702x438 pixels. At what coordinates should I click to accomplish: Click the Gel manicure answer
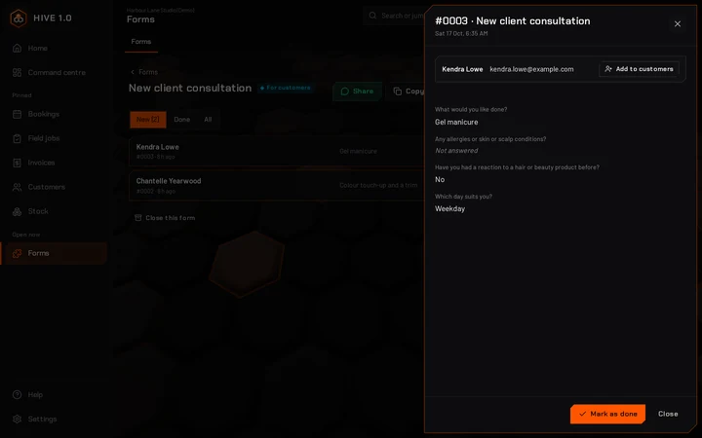point(456,122)
